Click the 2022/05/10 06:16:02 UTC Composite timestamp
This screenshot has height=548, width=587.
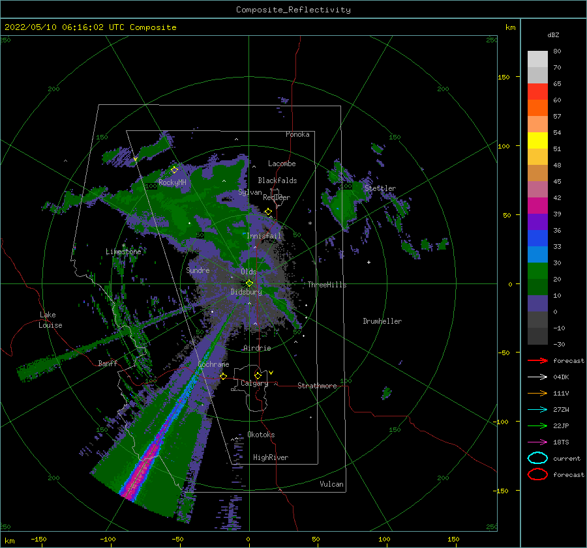point(90,27)
